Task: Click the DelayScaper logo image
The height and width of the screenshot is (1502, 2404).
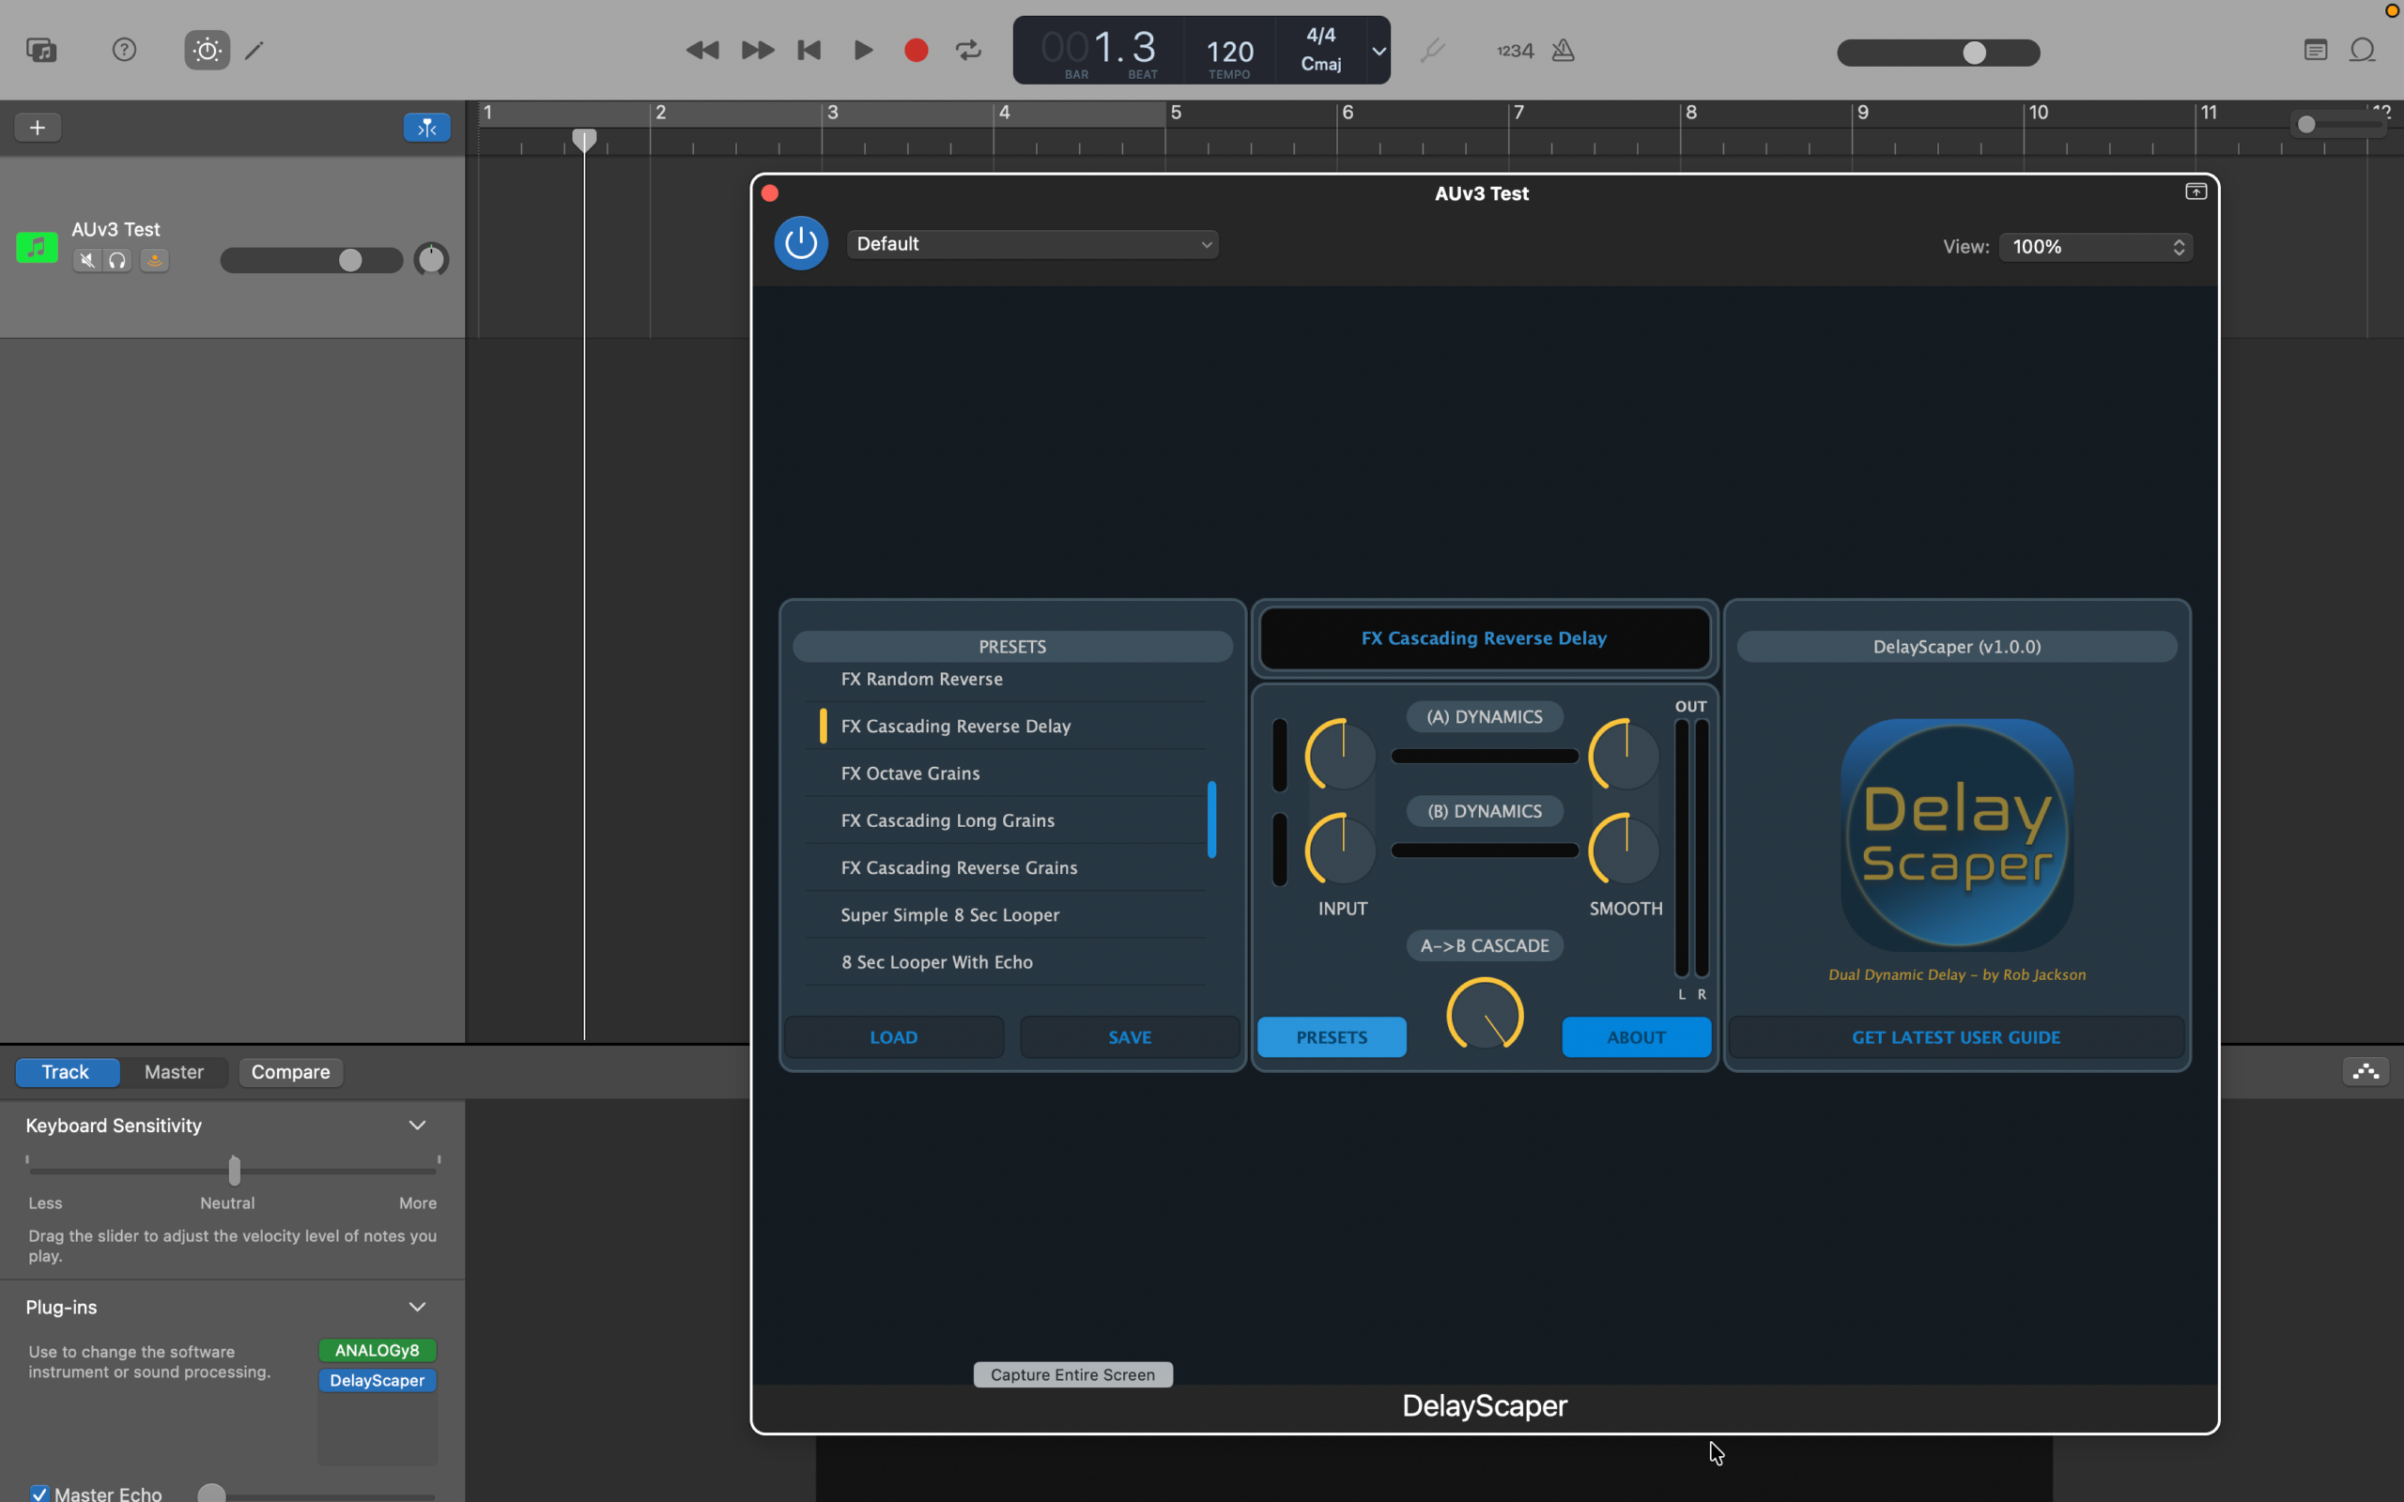Action: tap(1957, 835)
